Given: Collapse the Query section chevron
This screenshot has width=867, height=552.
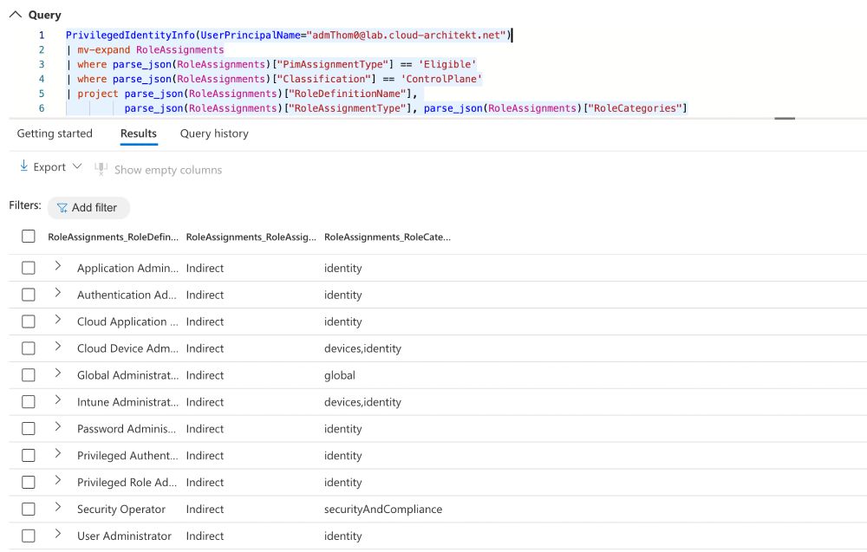Looking at the screenshot, I should point(16,15).
